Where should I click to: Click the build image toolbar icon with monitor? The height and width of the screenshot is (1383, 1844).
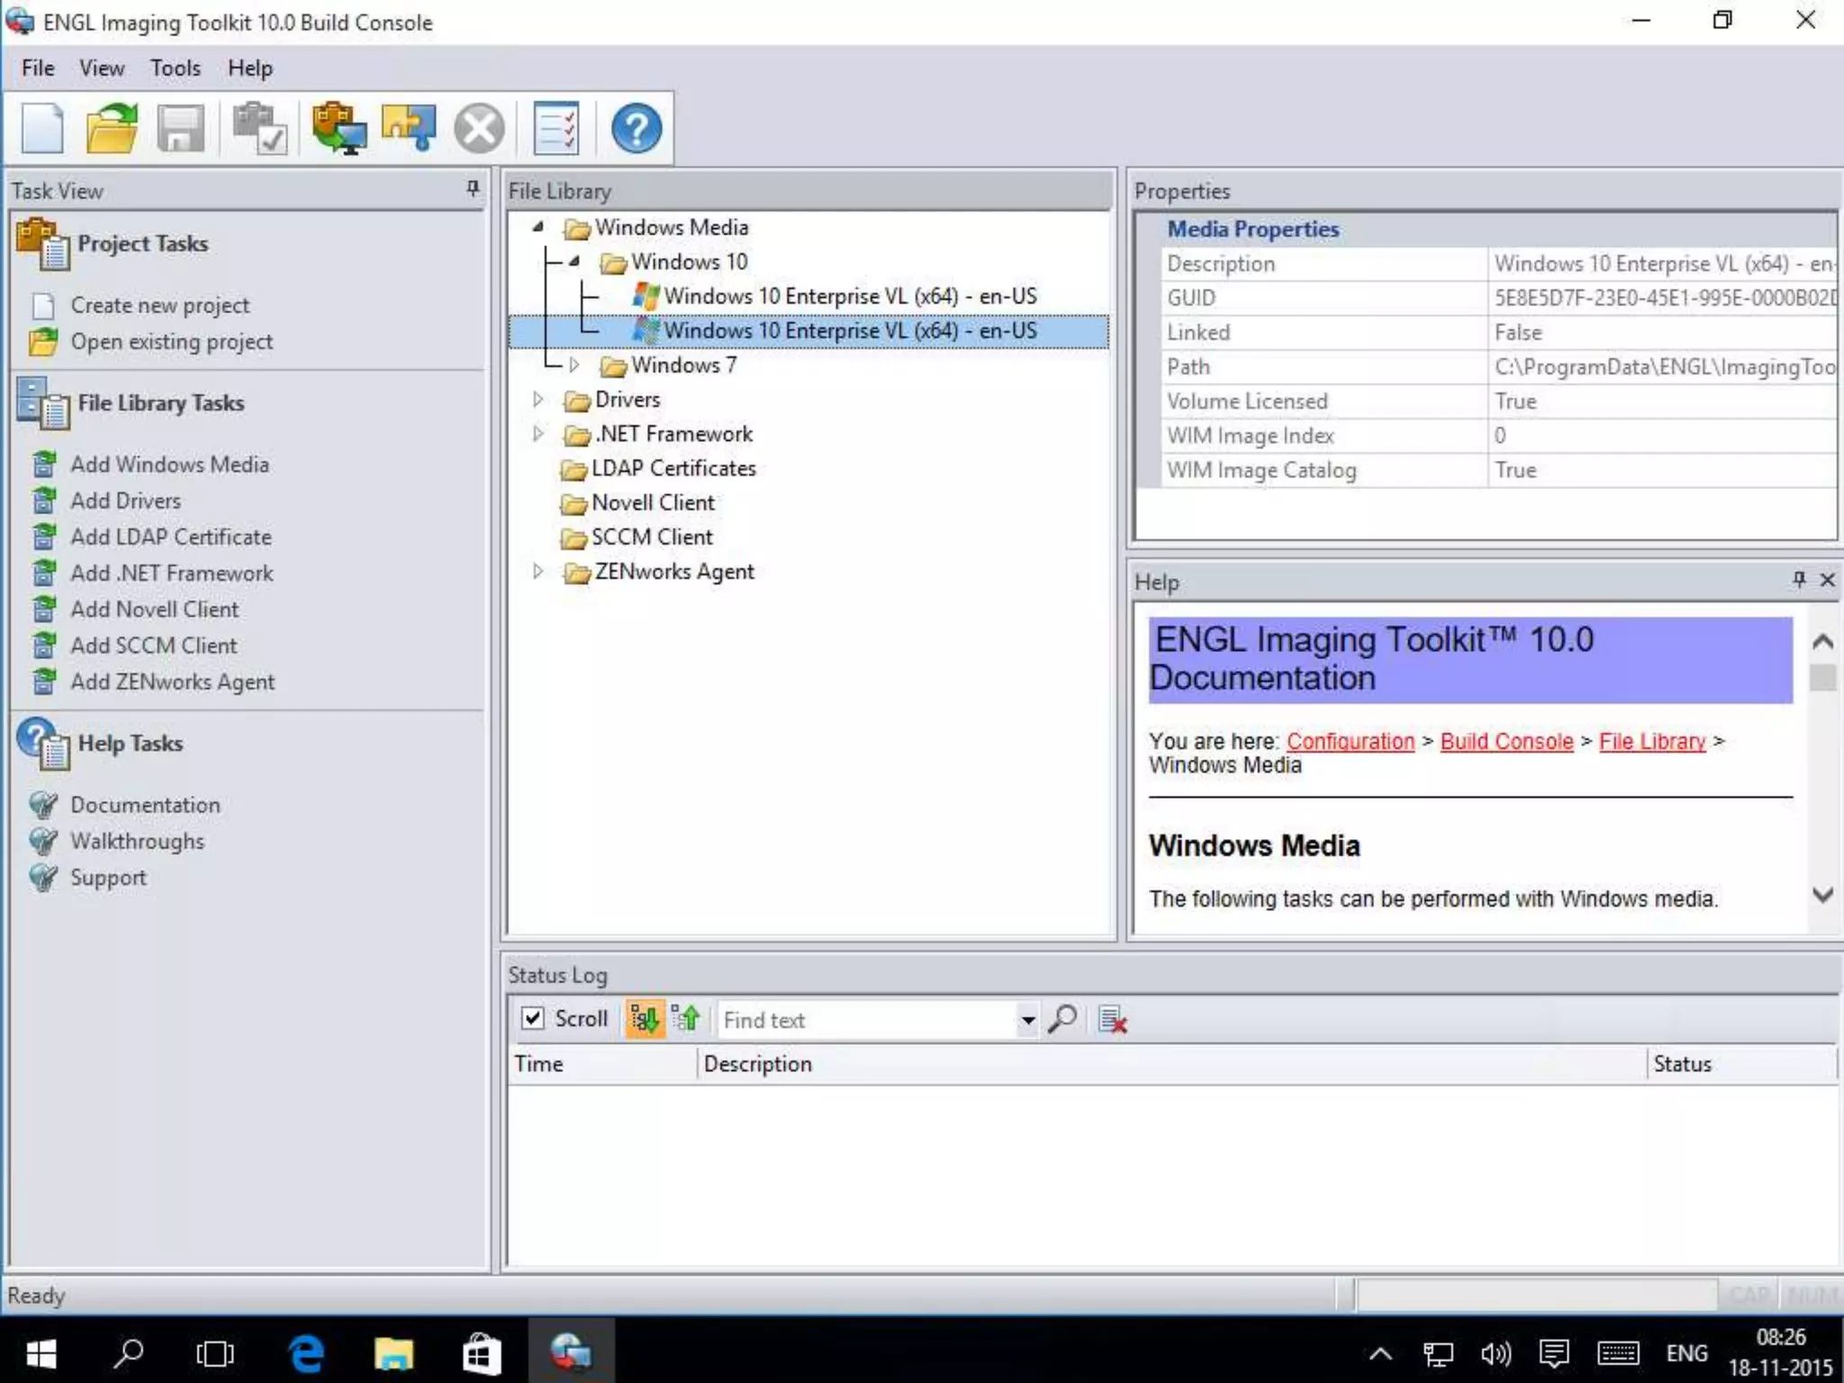339,129
